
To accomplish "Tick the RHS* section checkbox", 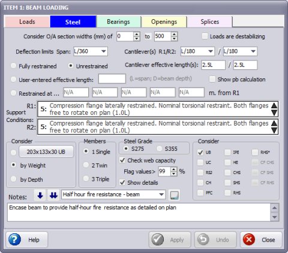I will 255,153.
